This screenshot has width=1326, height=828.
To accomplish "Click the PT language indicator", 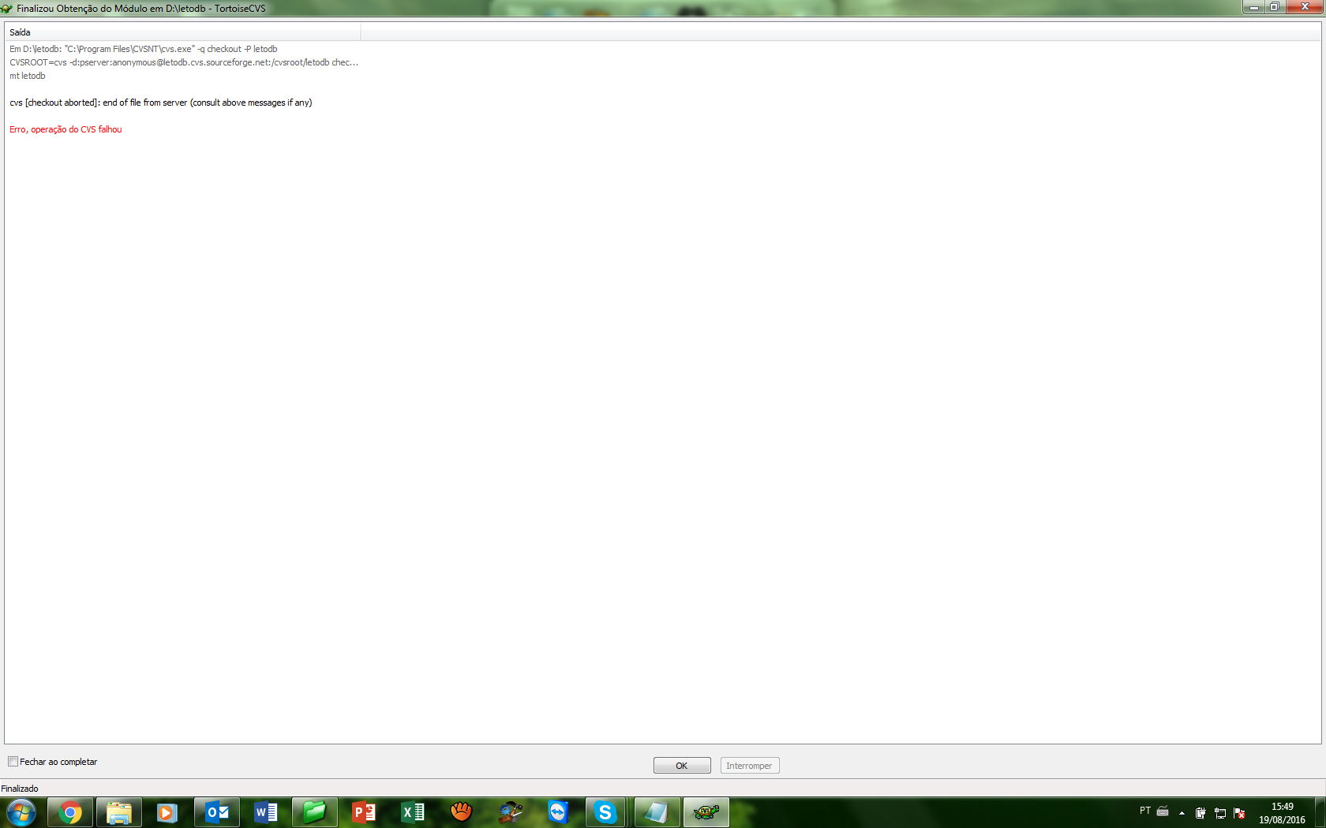I will (x=1145, y=811).
